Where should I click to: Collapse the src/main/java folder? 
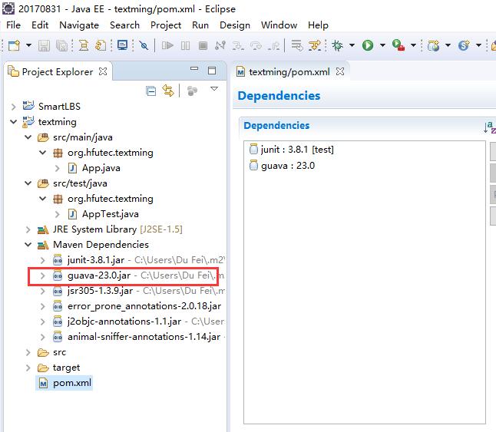28,137
